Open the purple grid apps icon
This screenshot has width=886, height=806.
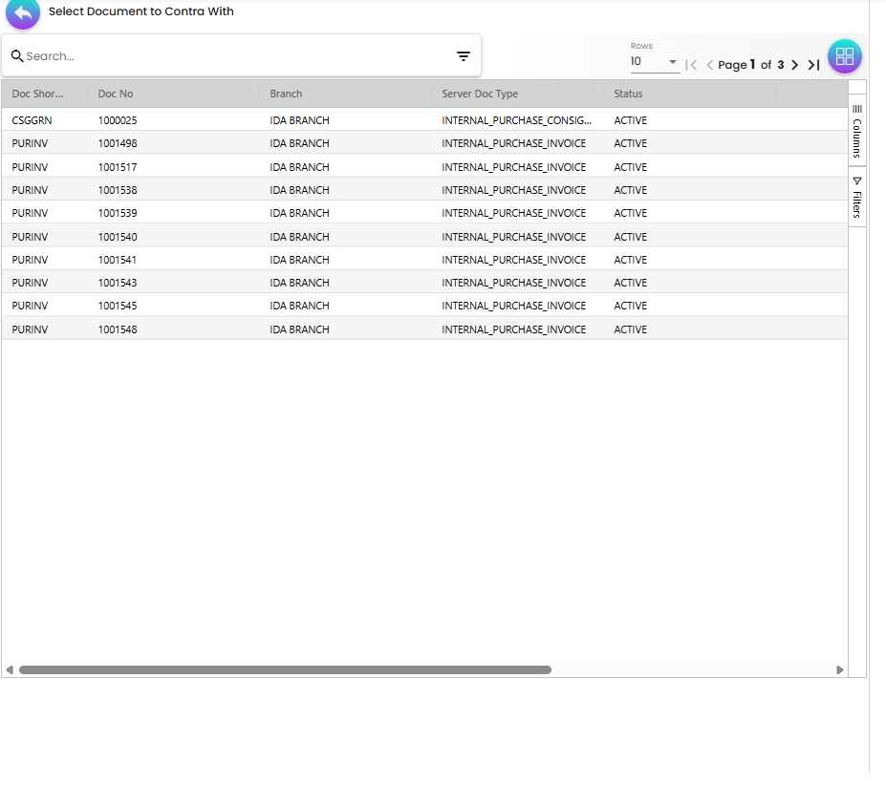[x=844, y=55]
